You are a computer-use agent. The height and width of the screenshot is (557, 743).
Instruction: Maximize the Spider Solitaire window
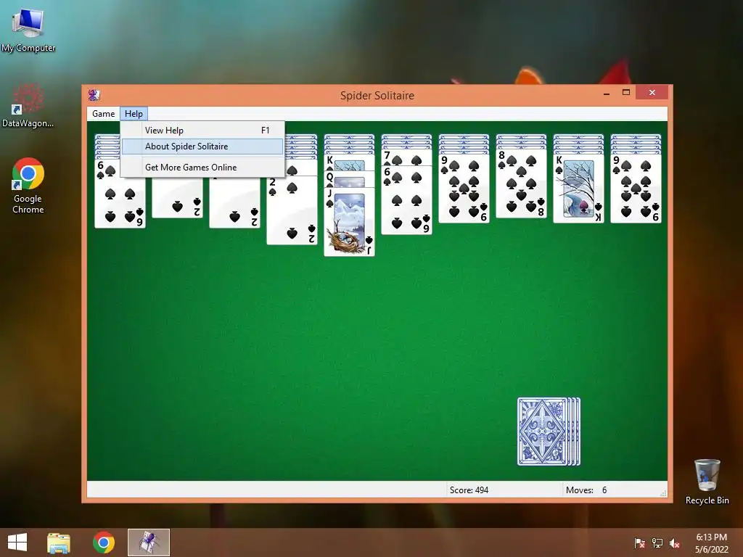pos(626,92)
